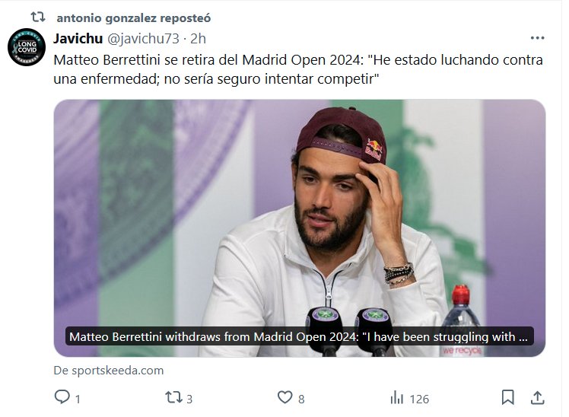Viewport: 569px width, 417px height.
Task: Bookmark the Berrettini post
Action: coord(508,397)
